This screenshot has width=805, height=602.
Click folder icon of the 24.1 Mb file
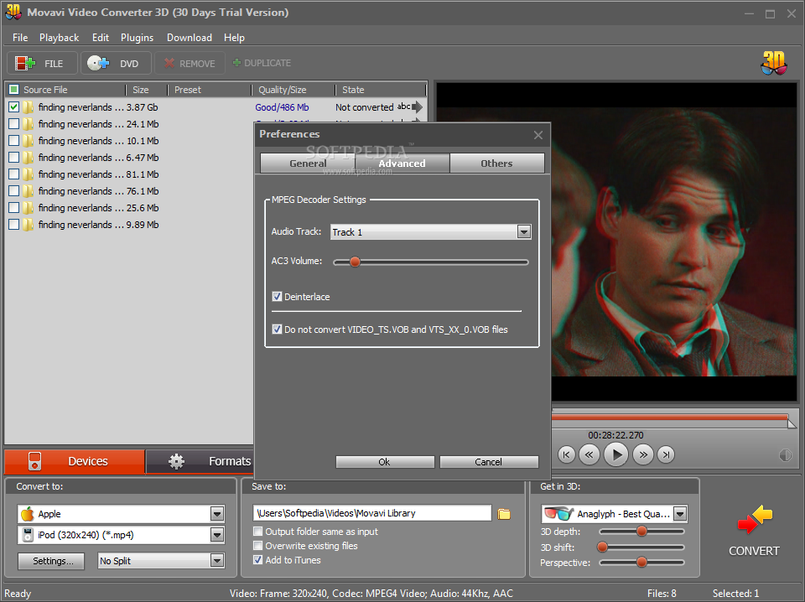coord(29,124)
